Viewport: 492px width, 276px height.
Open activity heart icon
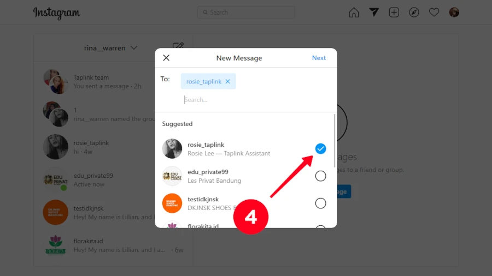point(434,12)
